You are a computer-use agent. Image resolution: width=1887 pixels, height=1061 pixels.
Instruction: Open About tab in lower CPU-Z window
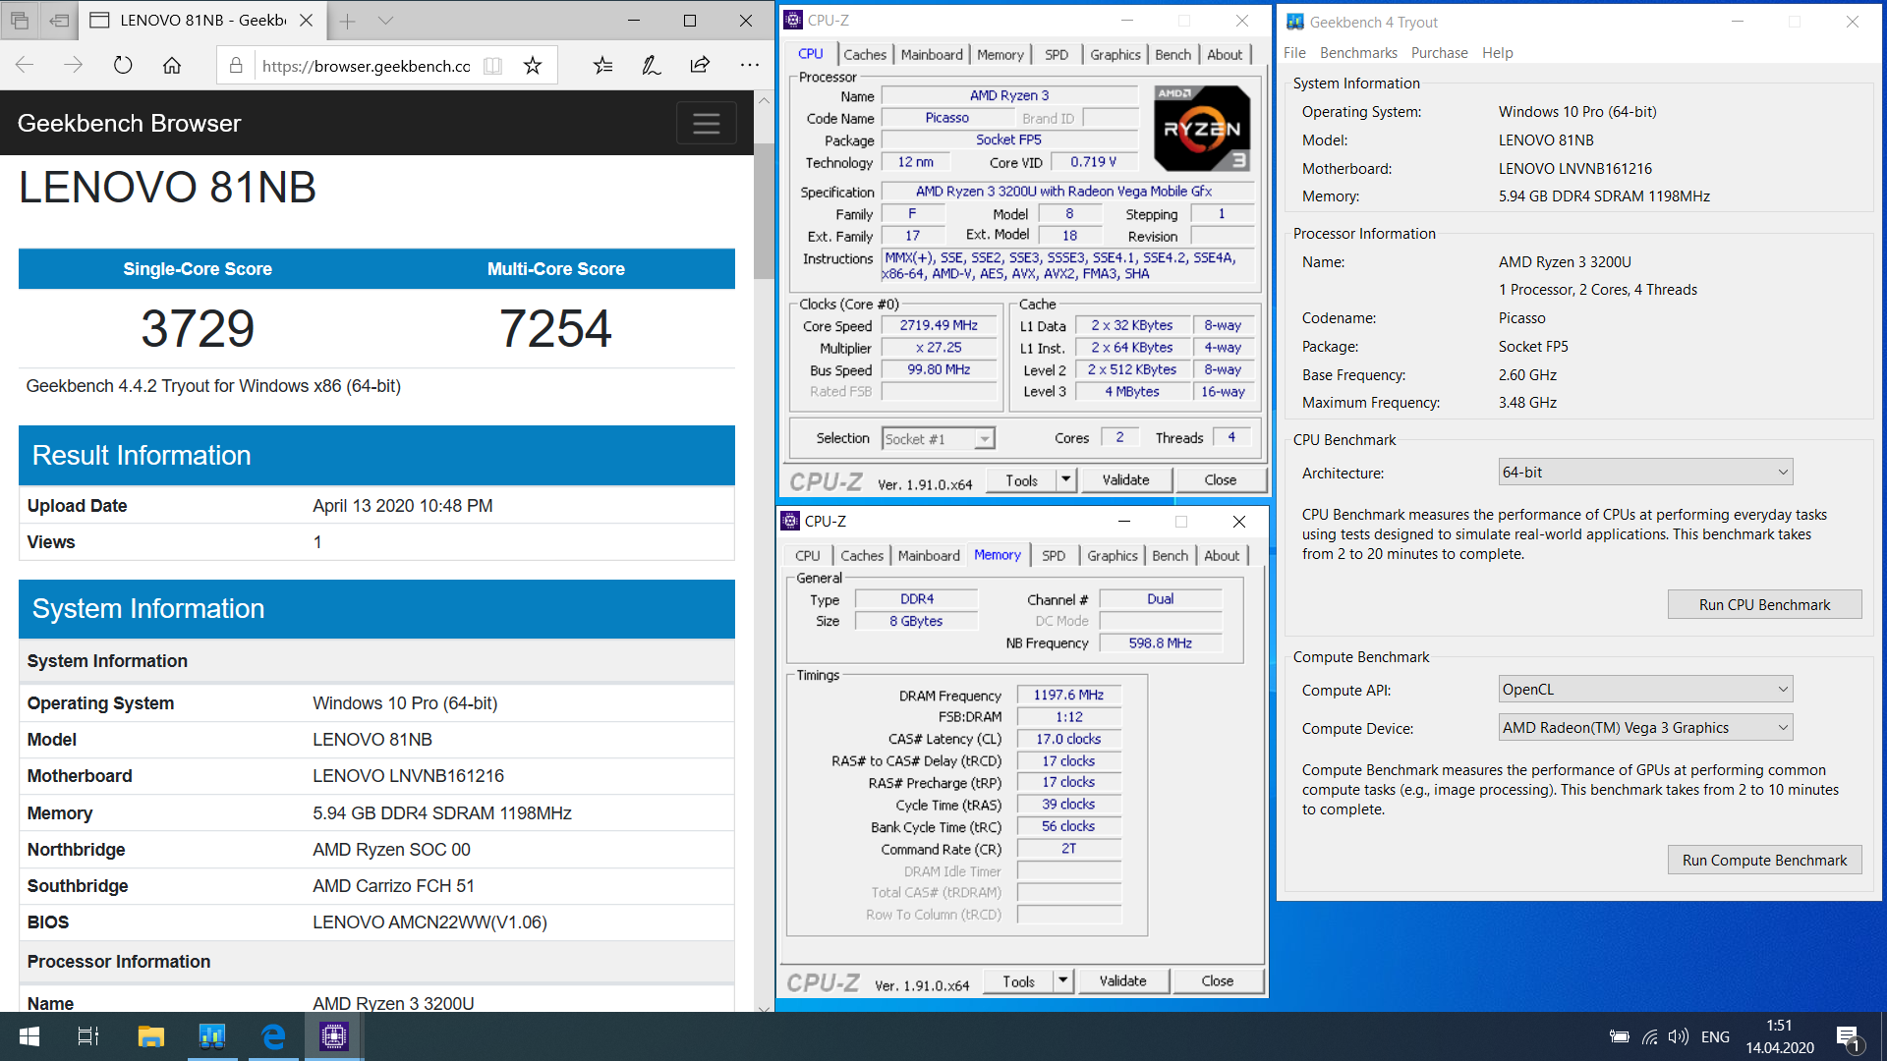coord(1222,556)
